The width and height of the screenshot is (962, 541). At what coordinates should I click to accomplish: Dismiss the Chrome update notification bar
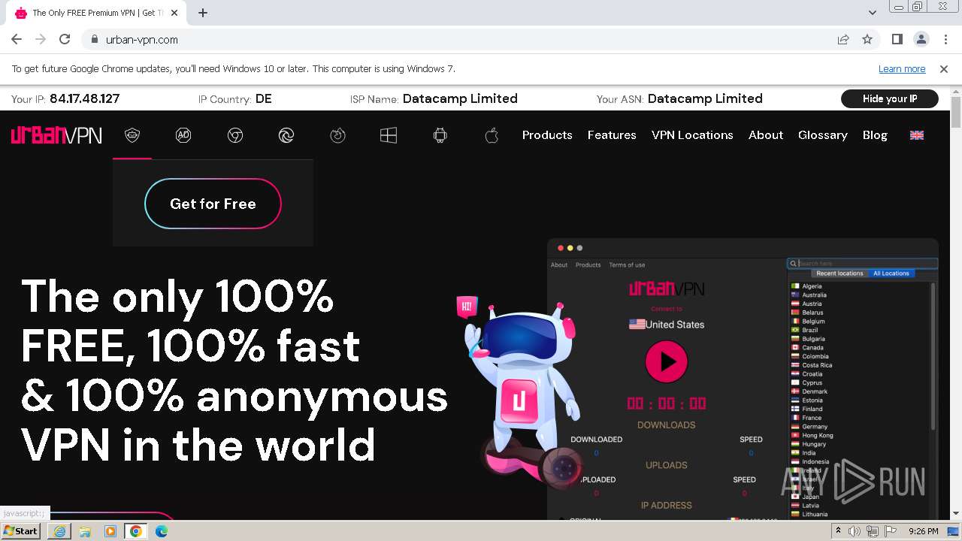(x=944, y=69)
